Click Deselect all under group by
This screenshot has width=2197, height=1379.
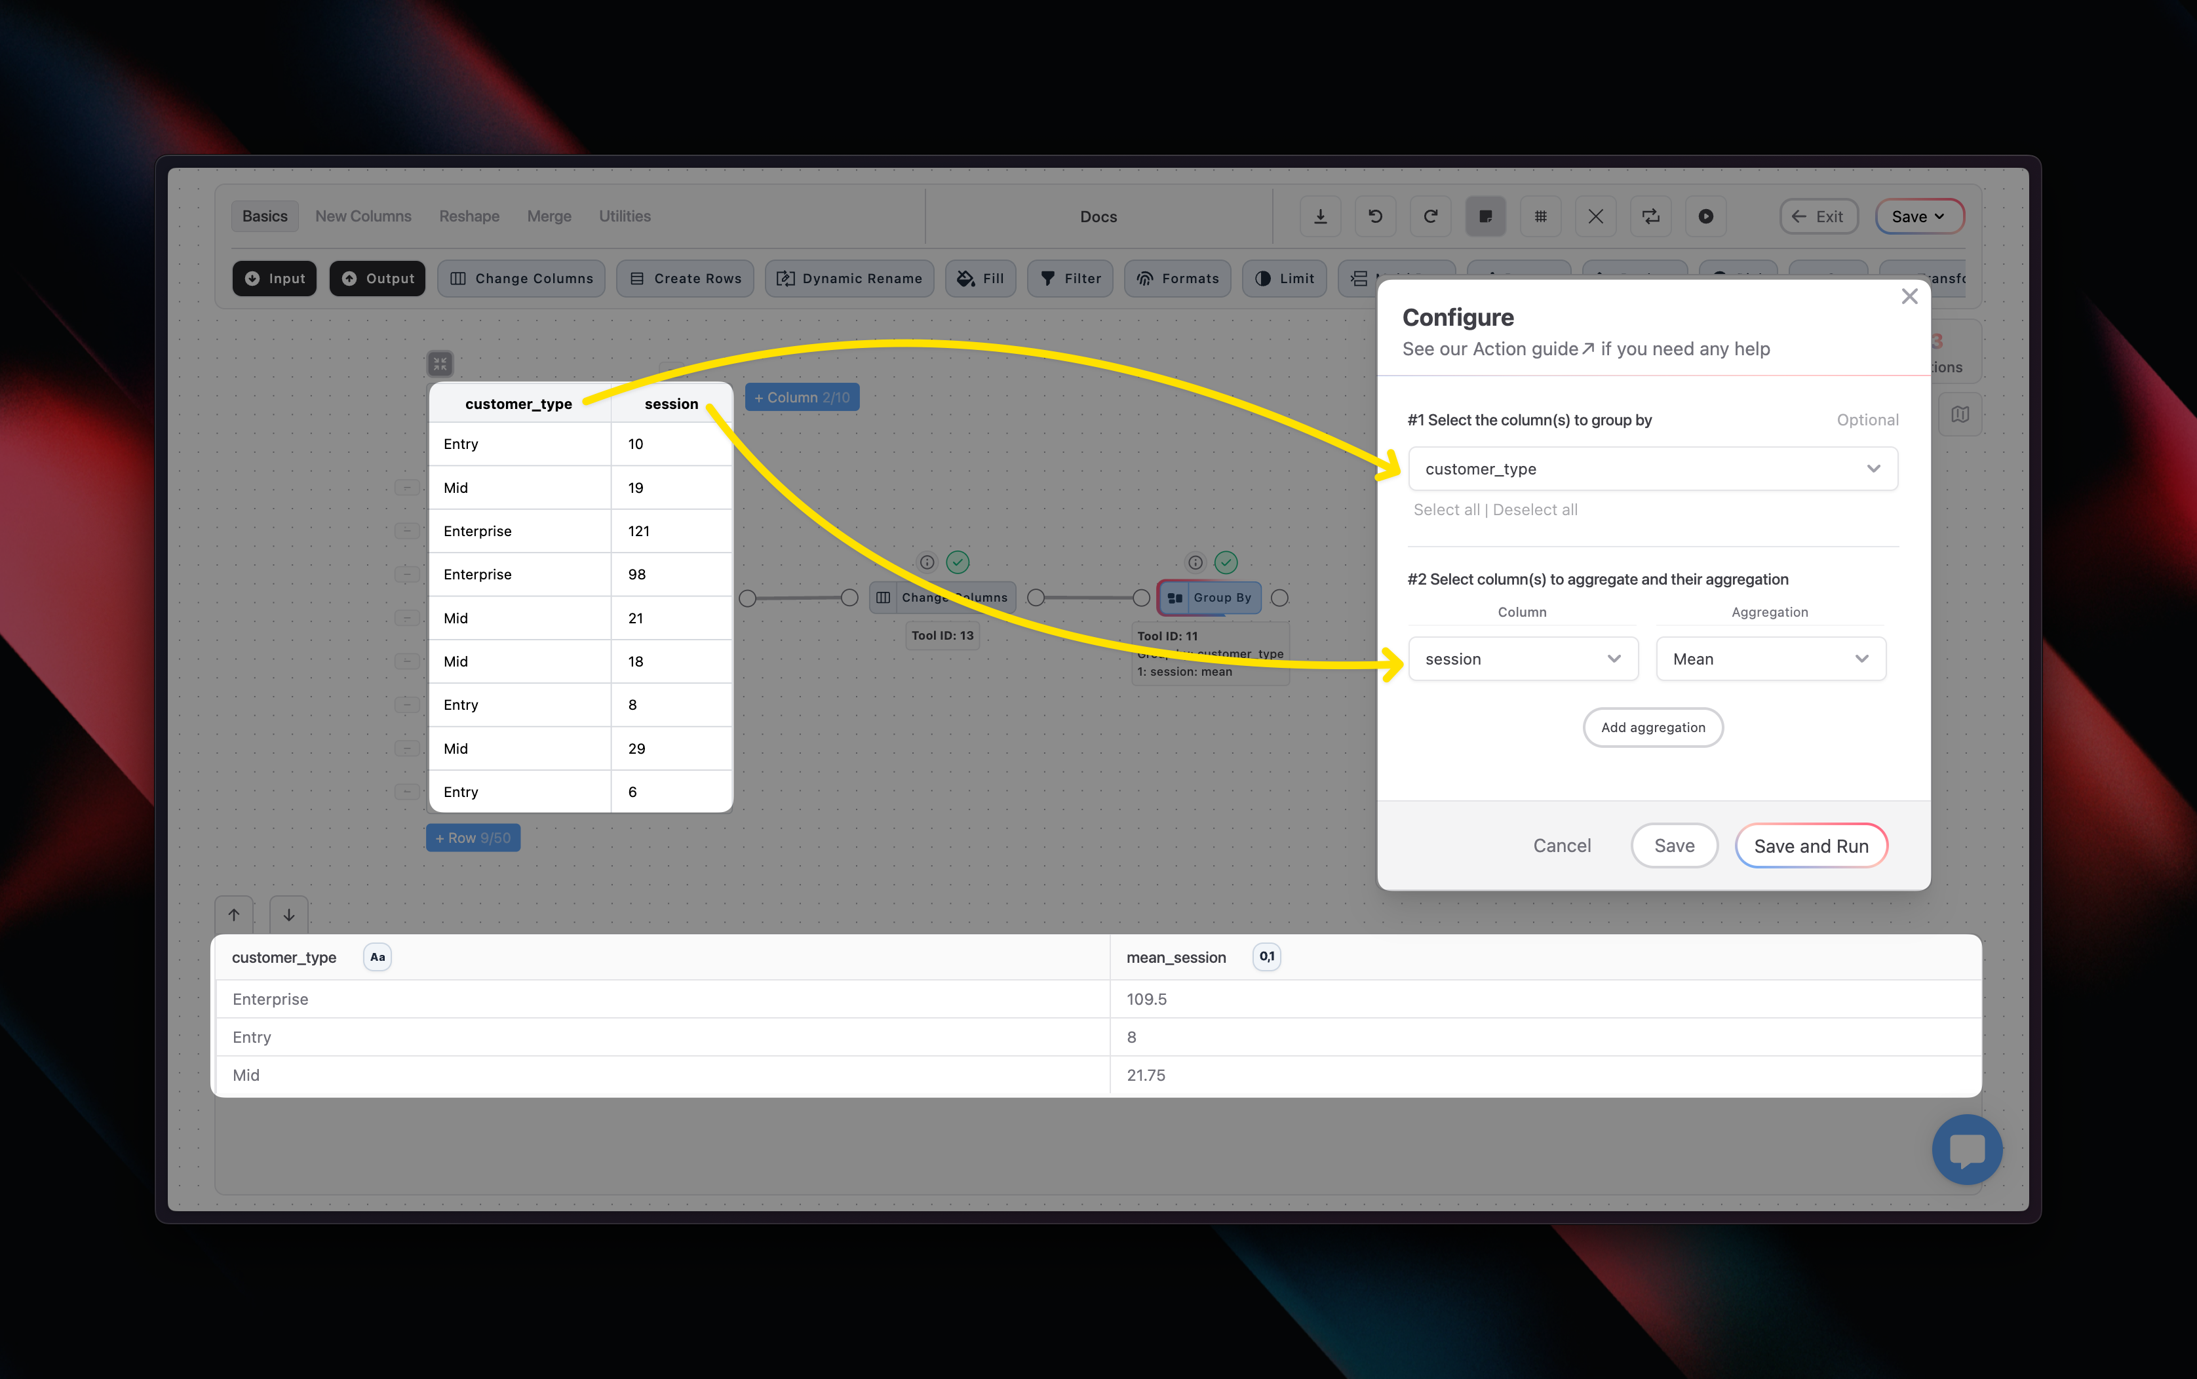tap(1535, 510)
